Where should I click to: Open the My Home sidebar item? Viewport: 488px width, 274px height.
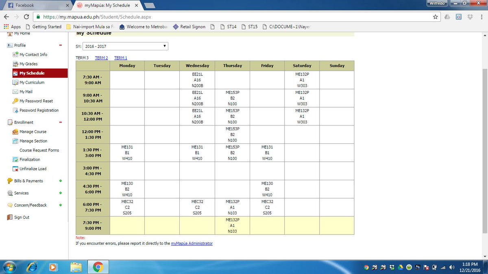[x=19, y=33]
